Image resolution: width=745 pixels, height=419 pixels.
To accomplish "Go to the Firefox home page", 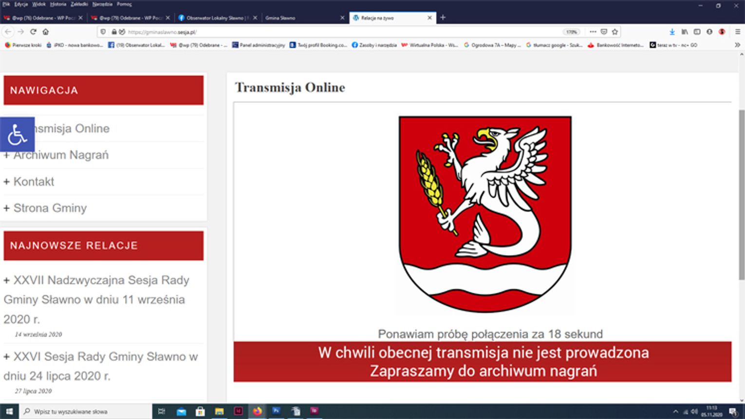I will coord(45,32).
